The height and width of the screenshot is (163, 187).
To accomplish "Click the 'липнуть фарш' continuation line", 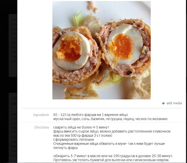I will tap(66, 148).
